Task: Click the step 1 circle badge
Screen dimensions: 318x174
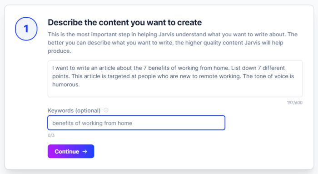Action: click(26, 29)
